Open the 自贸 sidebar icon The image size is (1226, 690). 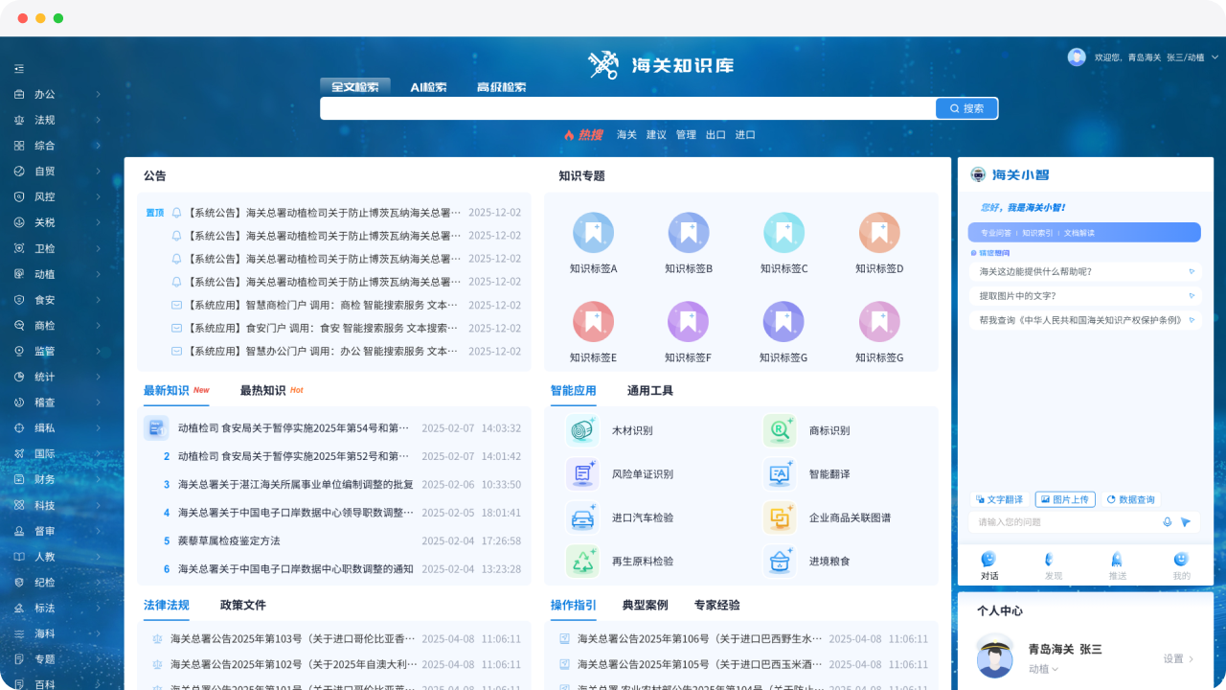[x=18, y=172]
